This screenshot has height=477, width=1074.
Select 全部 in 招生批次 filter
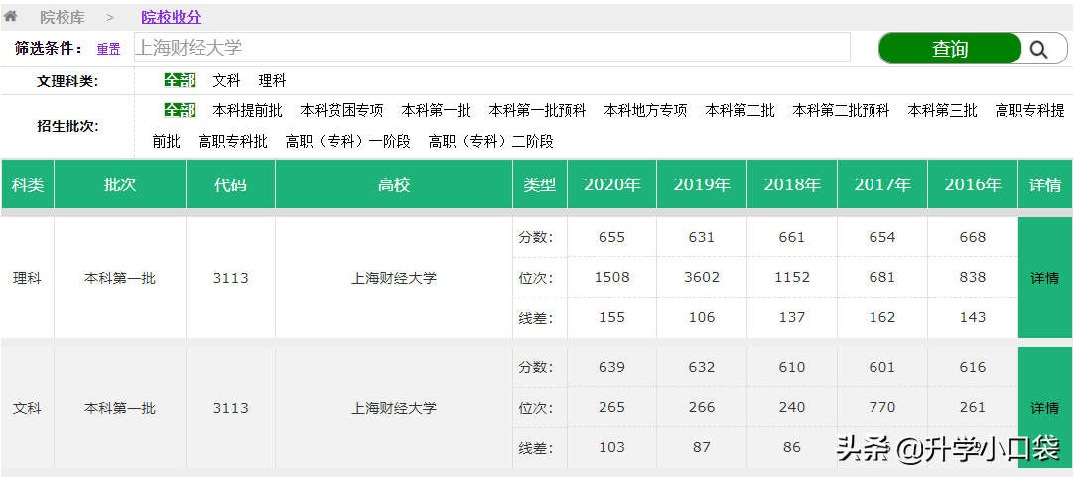pos(180,110)
